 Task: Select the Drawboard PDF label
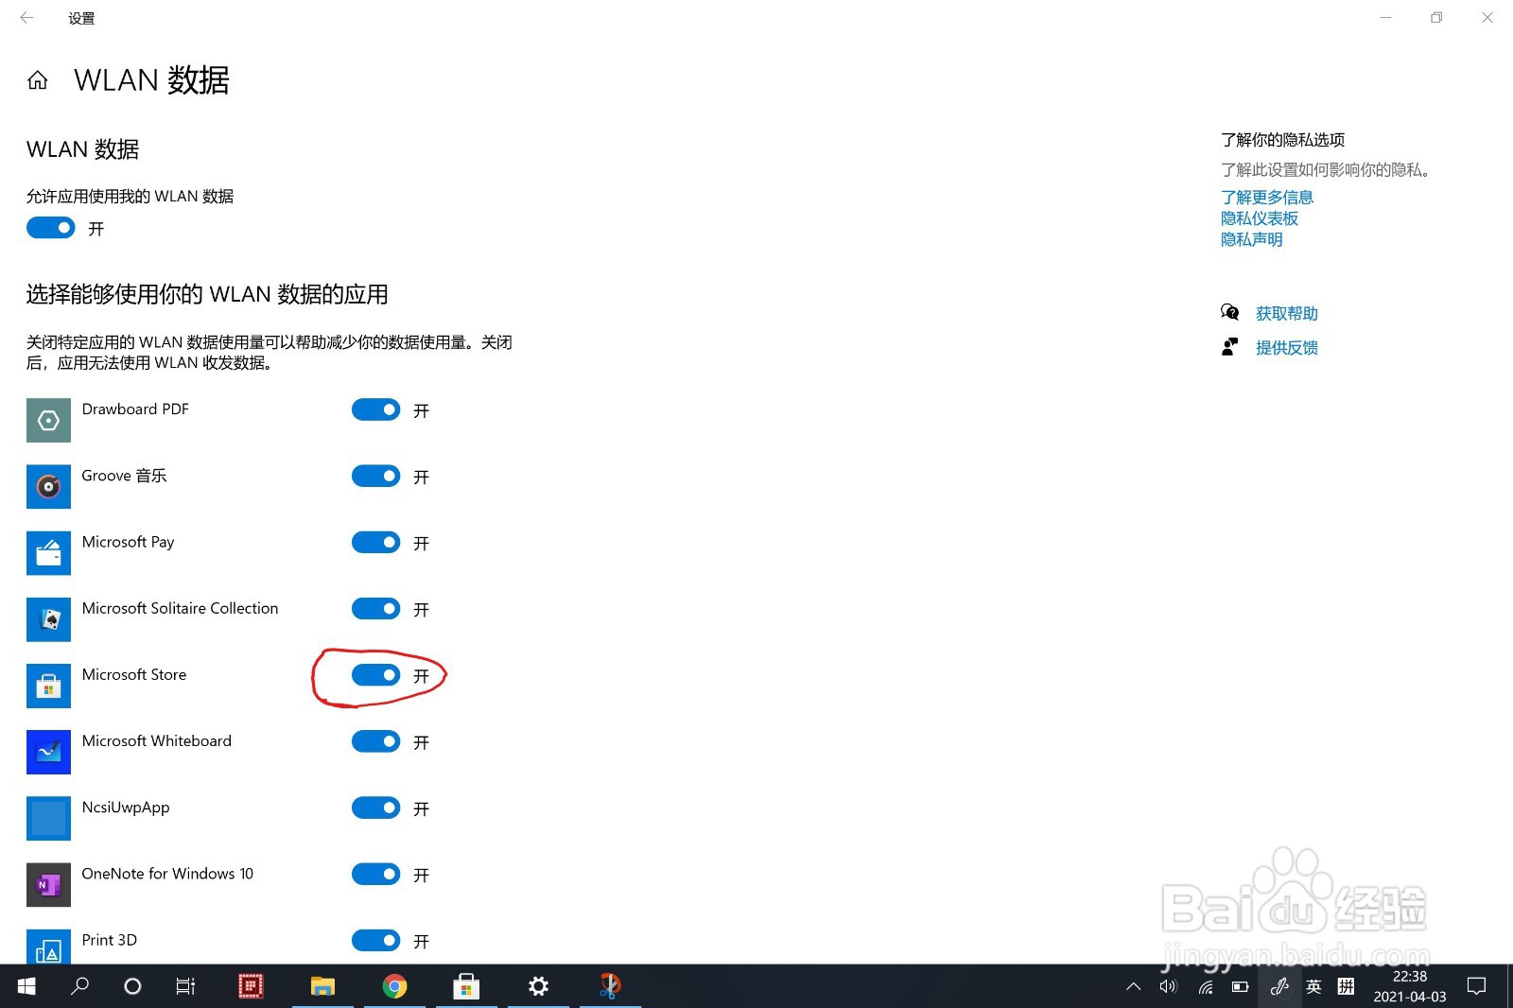tap(135, 409)
